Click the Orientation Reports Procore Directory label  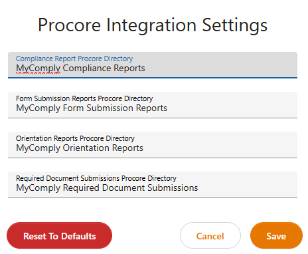pos(75,138)
